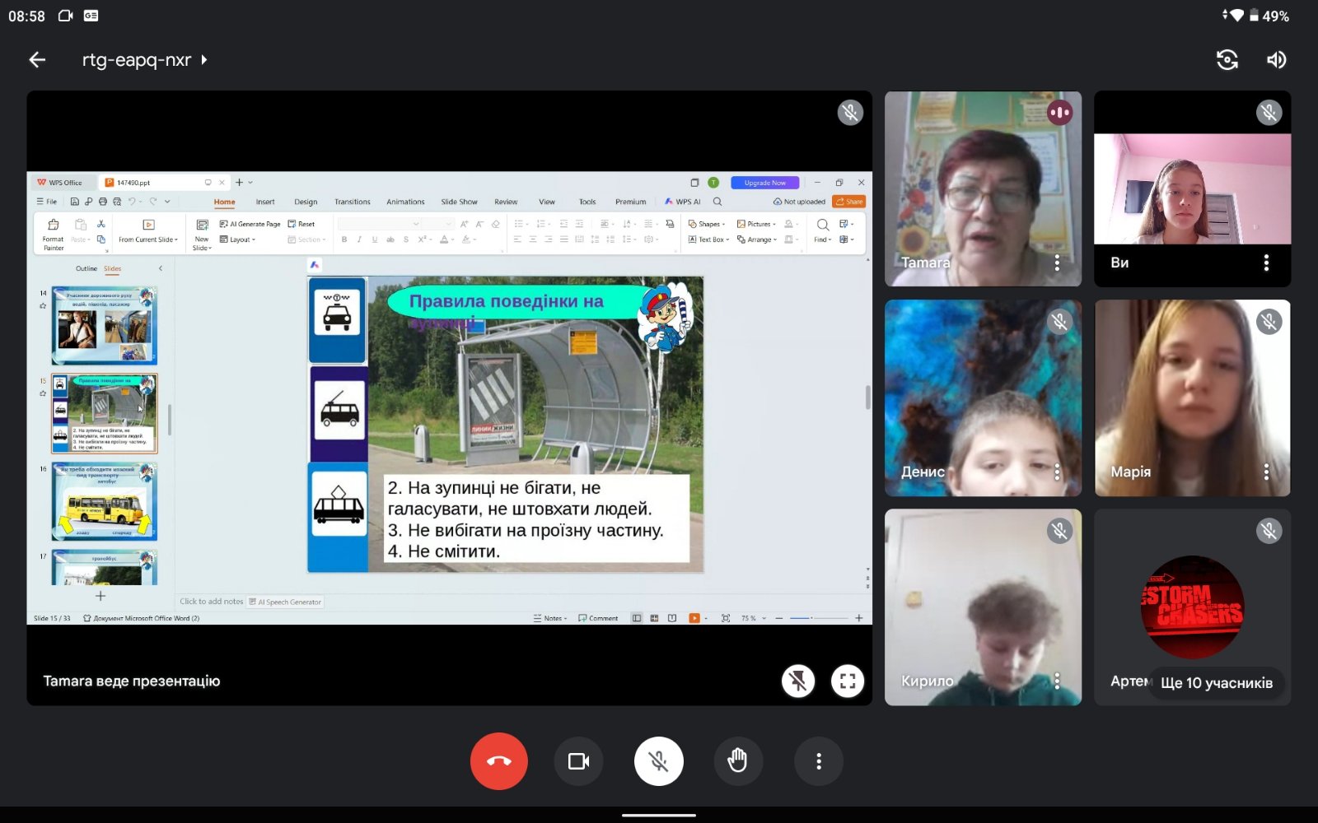Expand meeting details next to rtg-eapq-nxr
1318x823 pixels.
click(x=203, y=59)
